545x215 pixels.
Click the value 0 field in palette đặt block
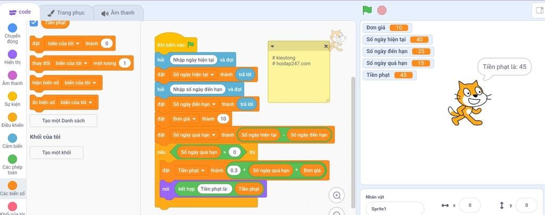[x=106, y=44]
